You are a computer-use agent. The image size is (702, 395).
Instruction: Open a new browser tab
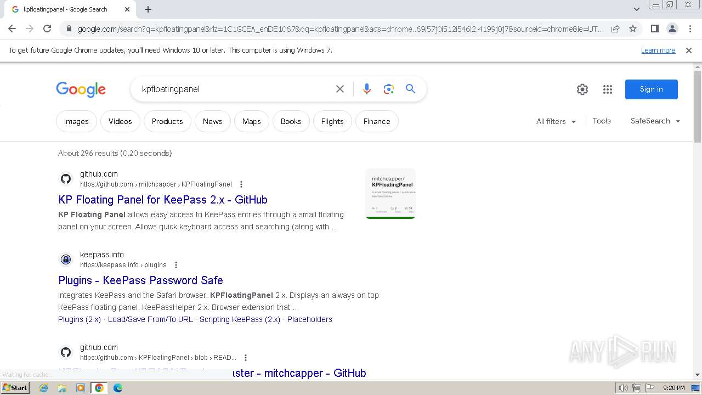(x=148, y=9)
